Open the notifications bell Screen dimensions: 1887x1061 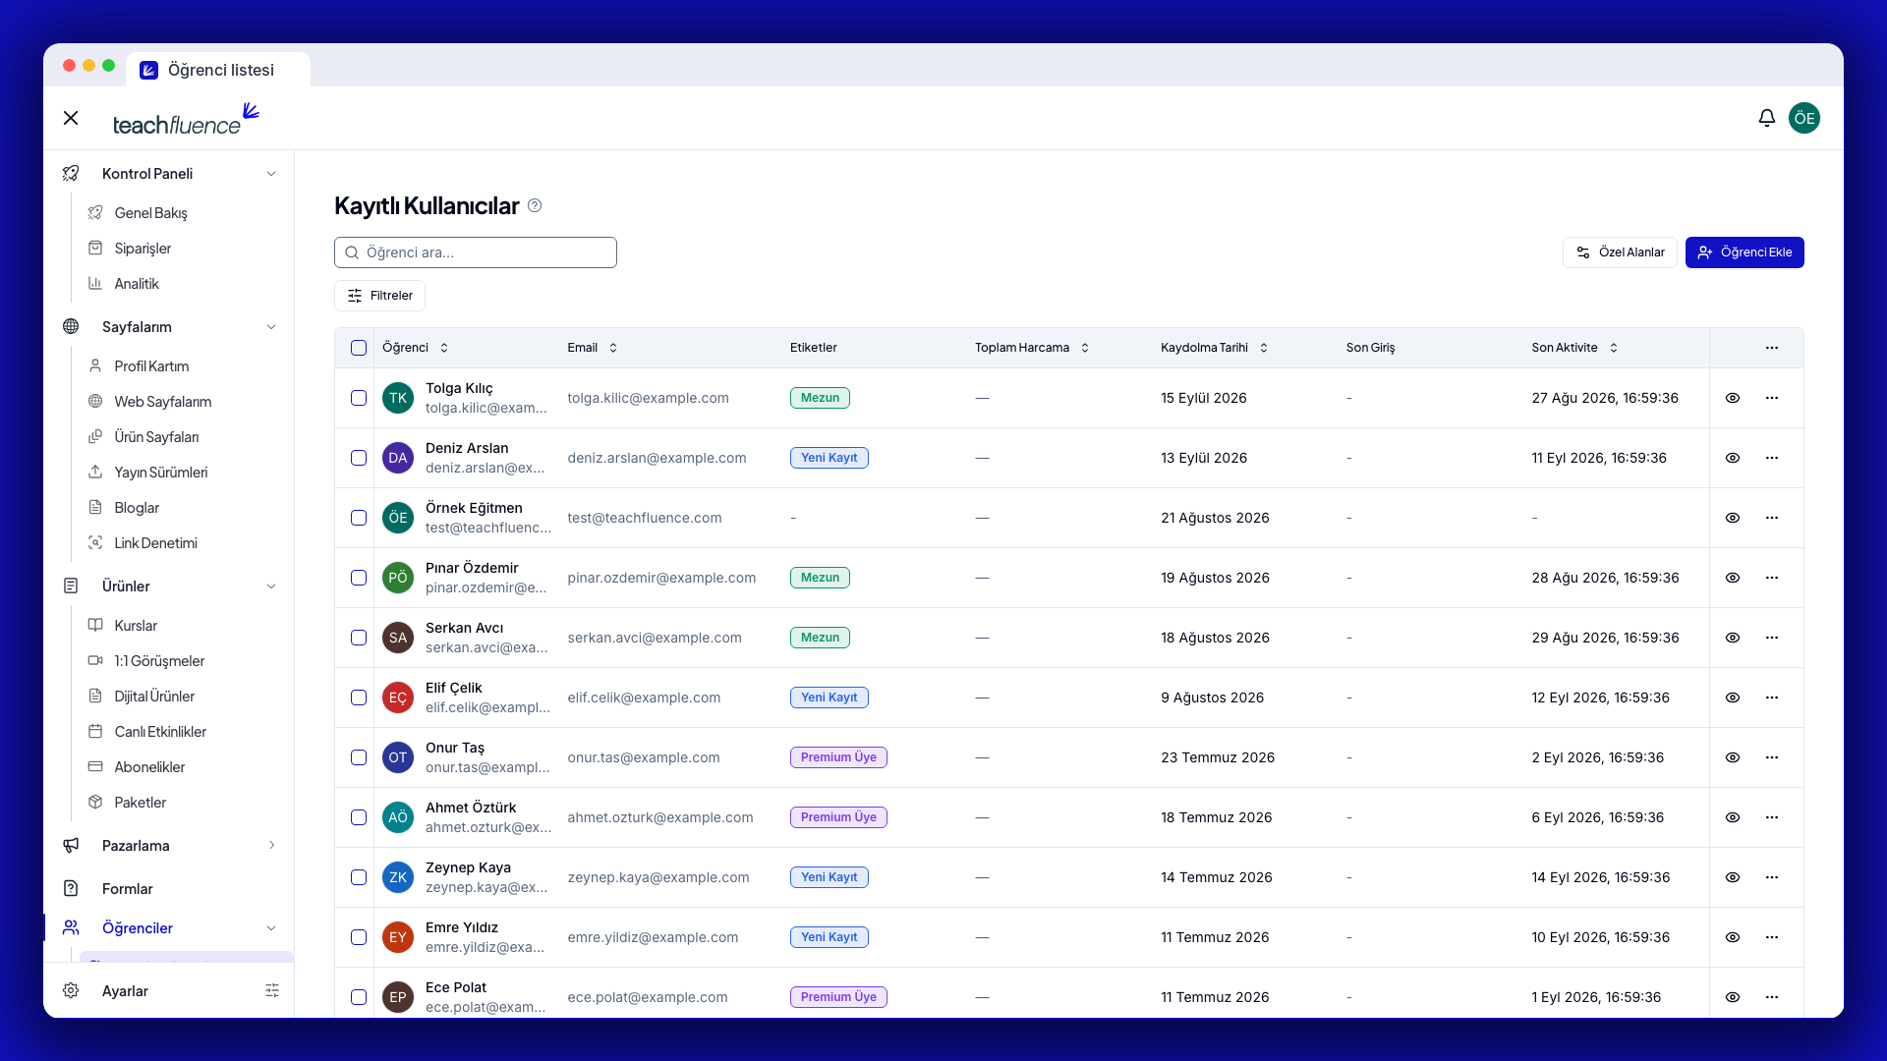(x=1766, y=118)
